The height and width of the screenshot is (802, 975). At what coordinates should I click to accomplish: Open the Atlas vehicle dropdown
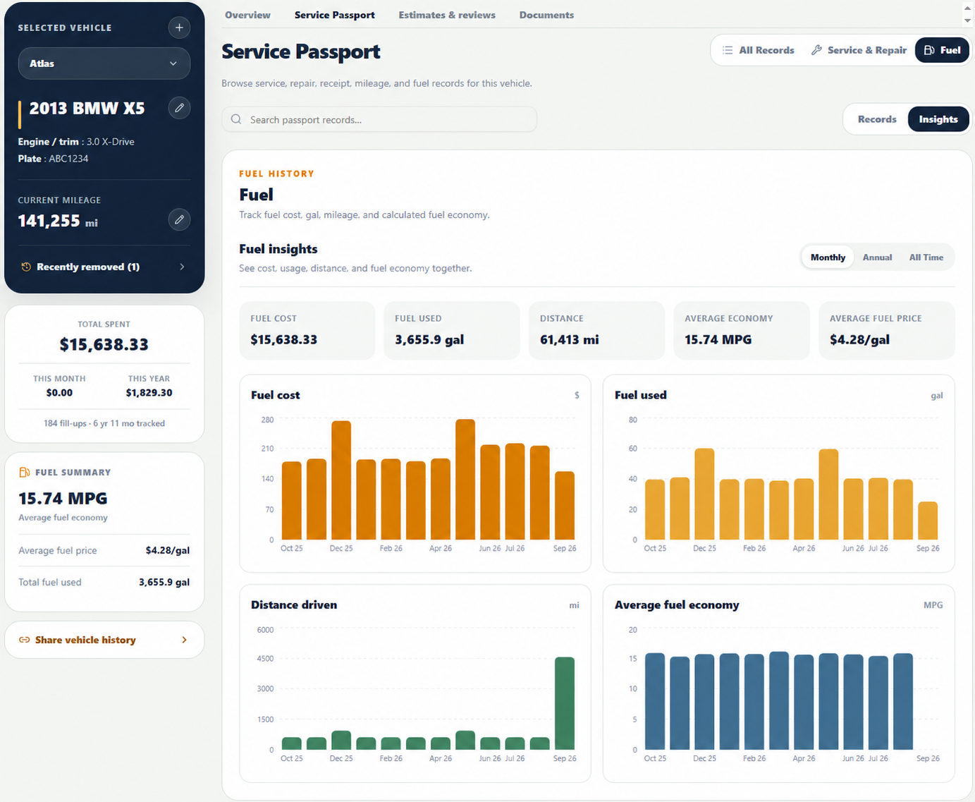[x=104, y=63]
